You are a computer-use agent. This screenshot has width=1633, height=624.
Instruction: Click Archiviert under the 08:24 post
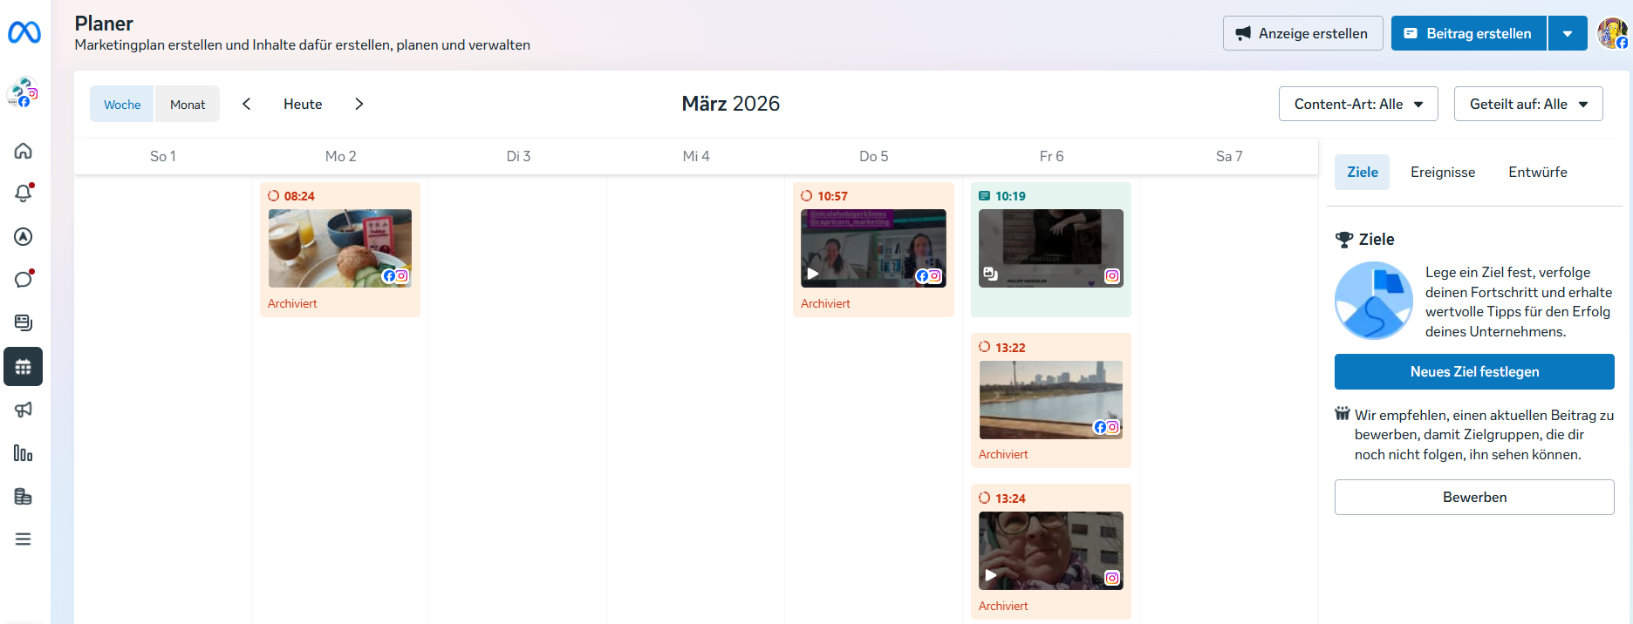click(292, 303)
